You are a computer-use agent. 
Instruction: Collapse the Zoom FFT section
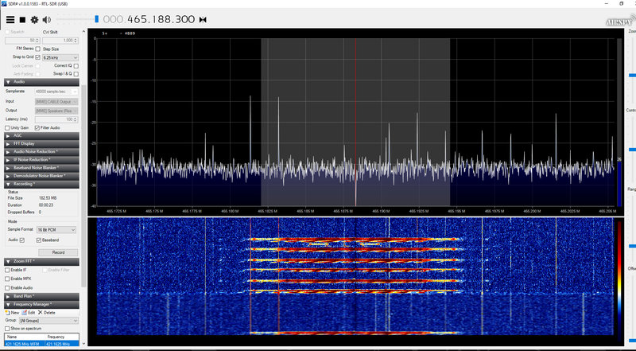point(41,261)
